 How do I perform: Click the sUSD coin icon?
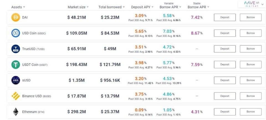point(16,80)
